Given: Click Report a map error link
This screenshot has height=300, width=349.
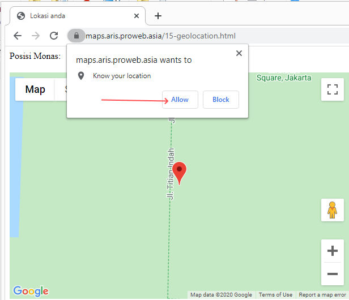Looking at the screenshot, I should click(322, 295).
